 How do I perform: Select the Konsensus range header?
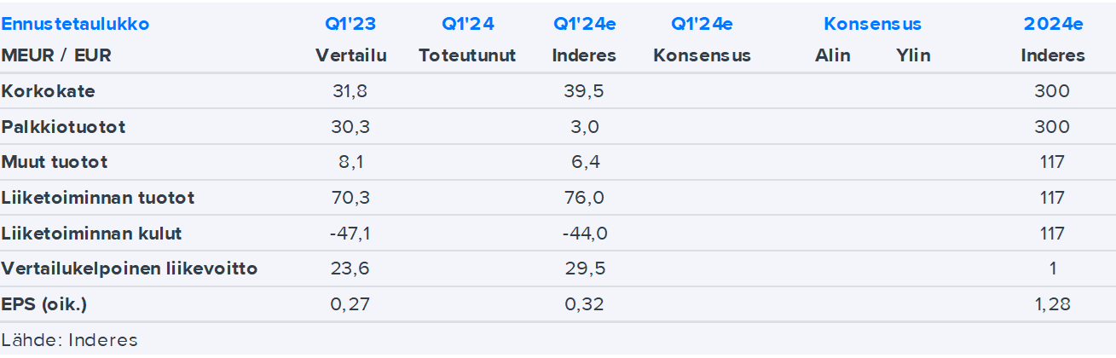click(872, 24)
